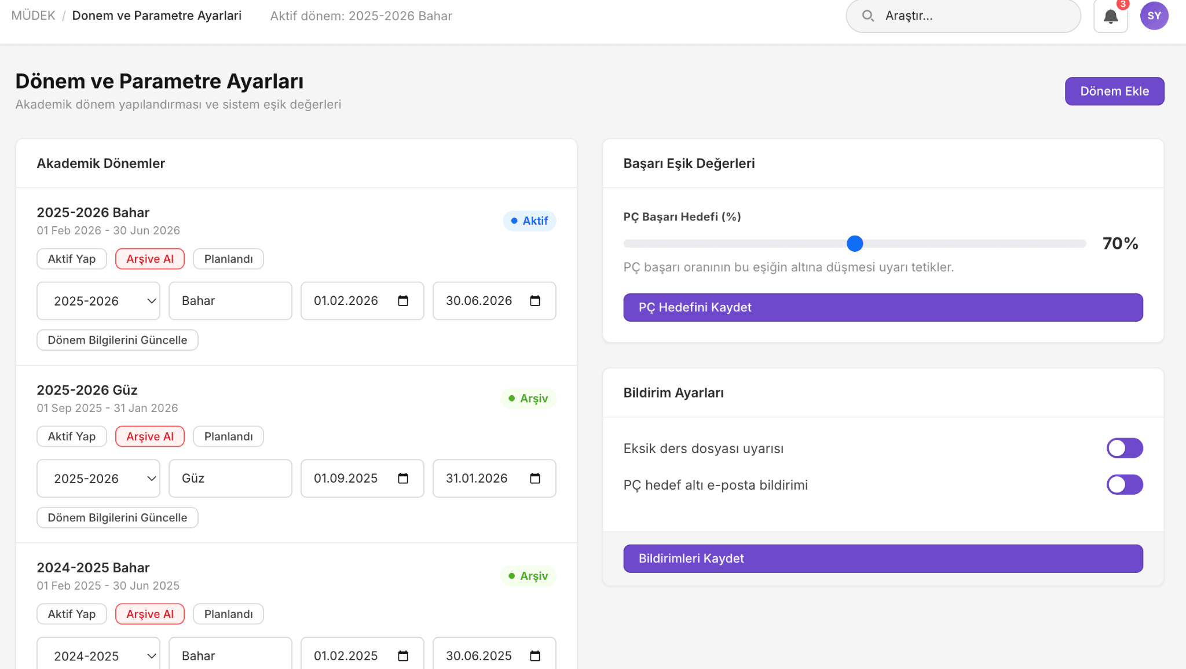Click the Güz term name field

click(230, 479)
